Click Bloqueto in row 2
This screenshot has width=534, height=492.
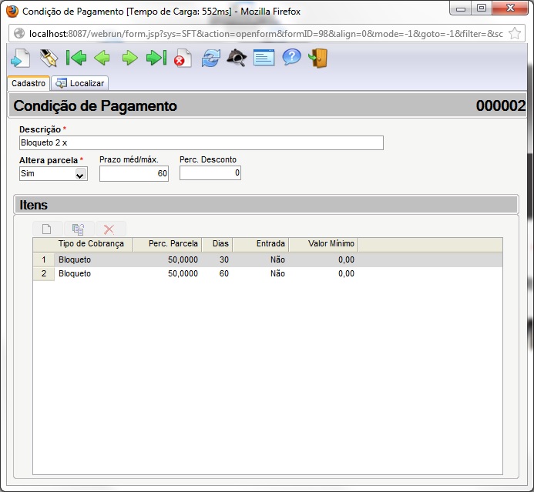75,274
